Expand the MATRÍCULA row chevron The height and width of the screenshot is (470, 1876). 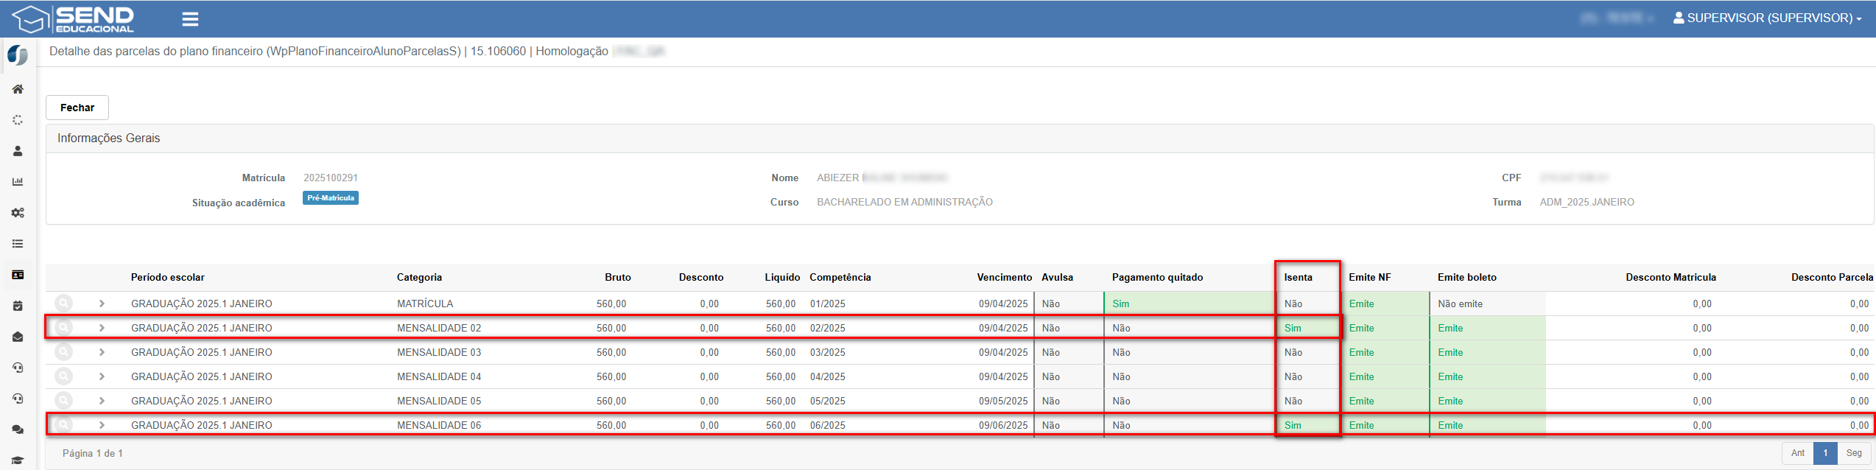pos(102,304)
